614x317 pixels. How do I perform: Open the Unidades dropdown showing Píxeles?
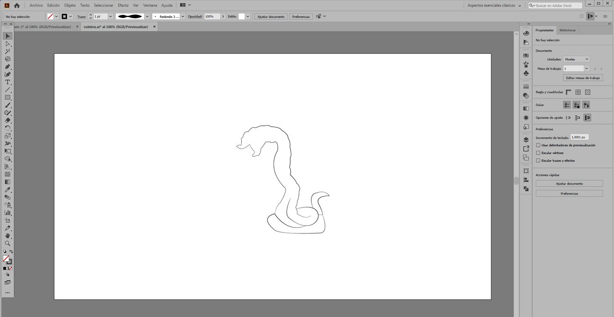coord(577,59)
